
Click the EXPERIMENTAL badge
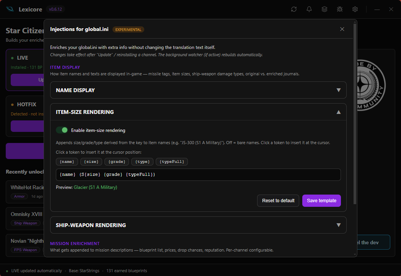(128, 30)
